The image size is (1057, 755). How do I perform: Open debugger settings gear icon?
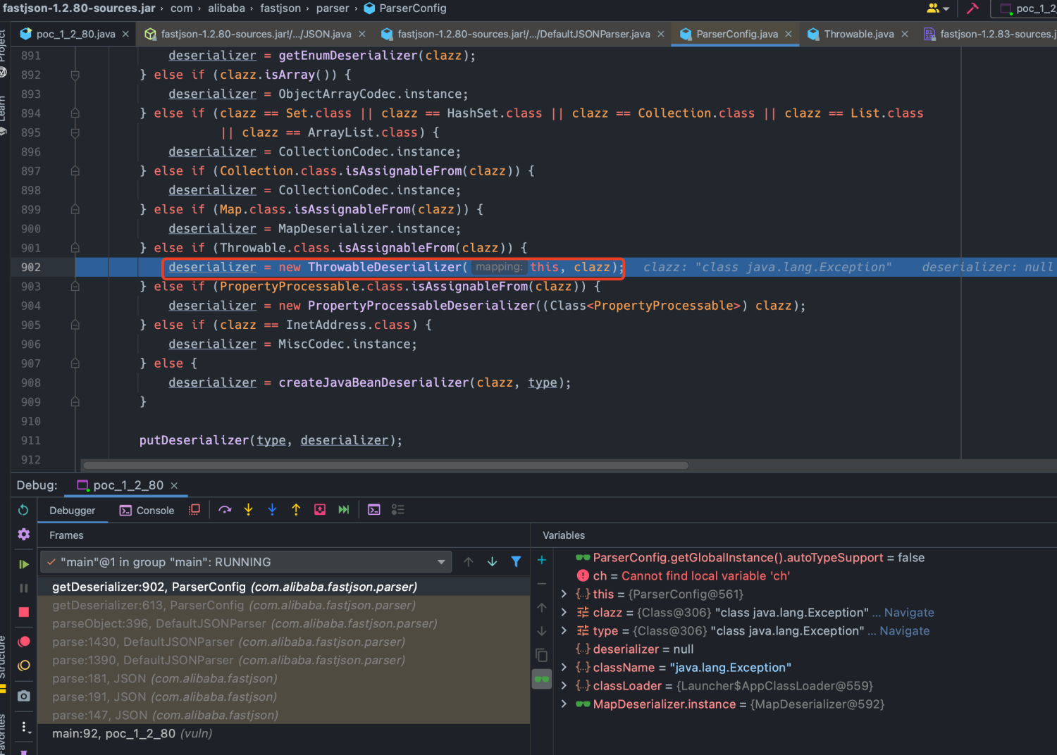pos(23,535)
